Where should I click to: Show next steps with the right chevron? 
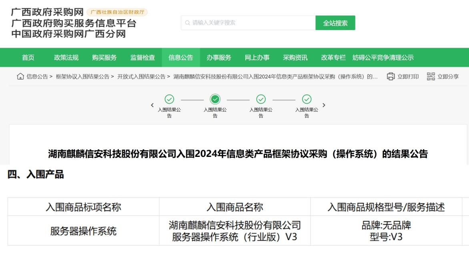[x=324, y=105]
